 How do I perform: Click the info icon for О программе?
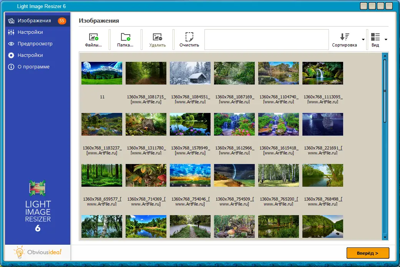11,67
